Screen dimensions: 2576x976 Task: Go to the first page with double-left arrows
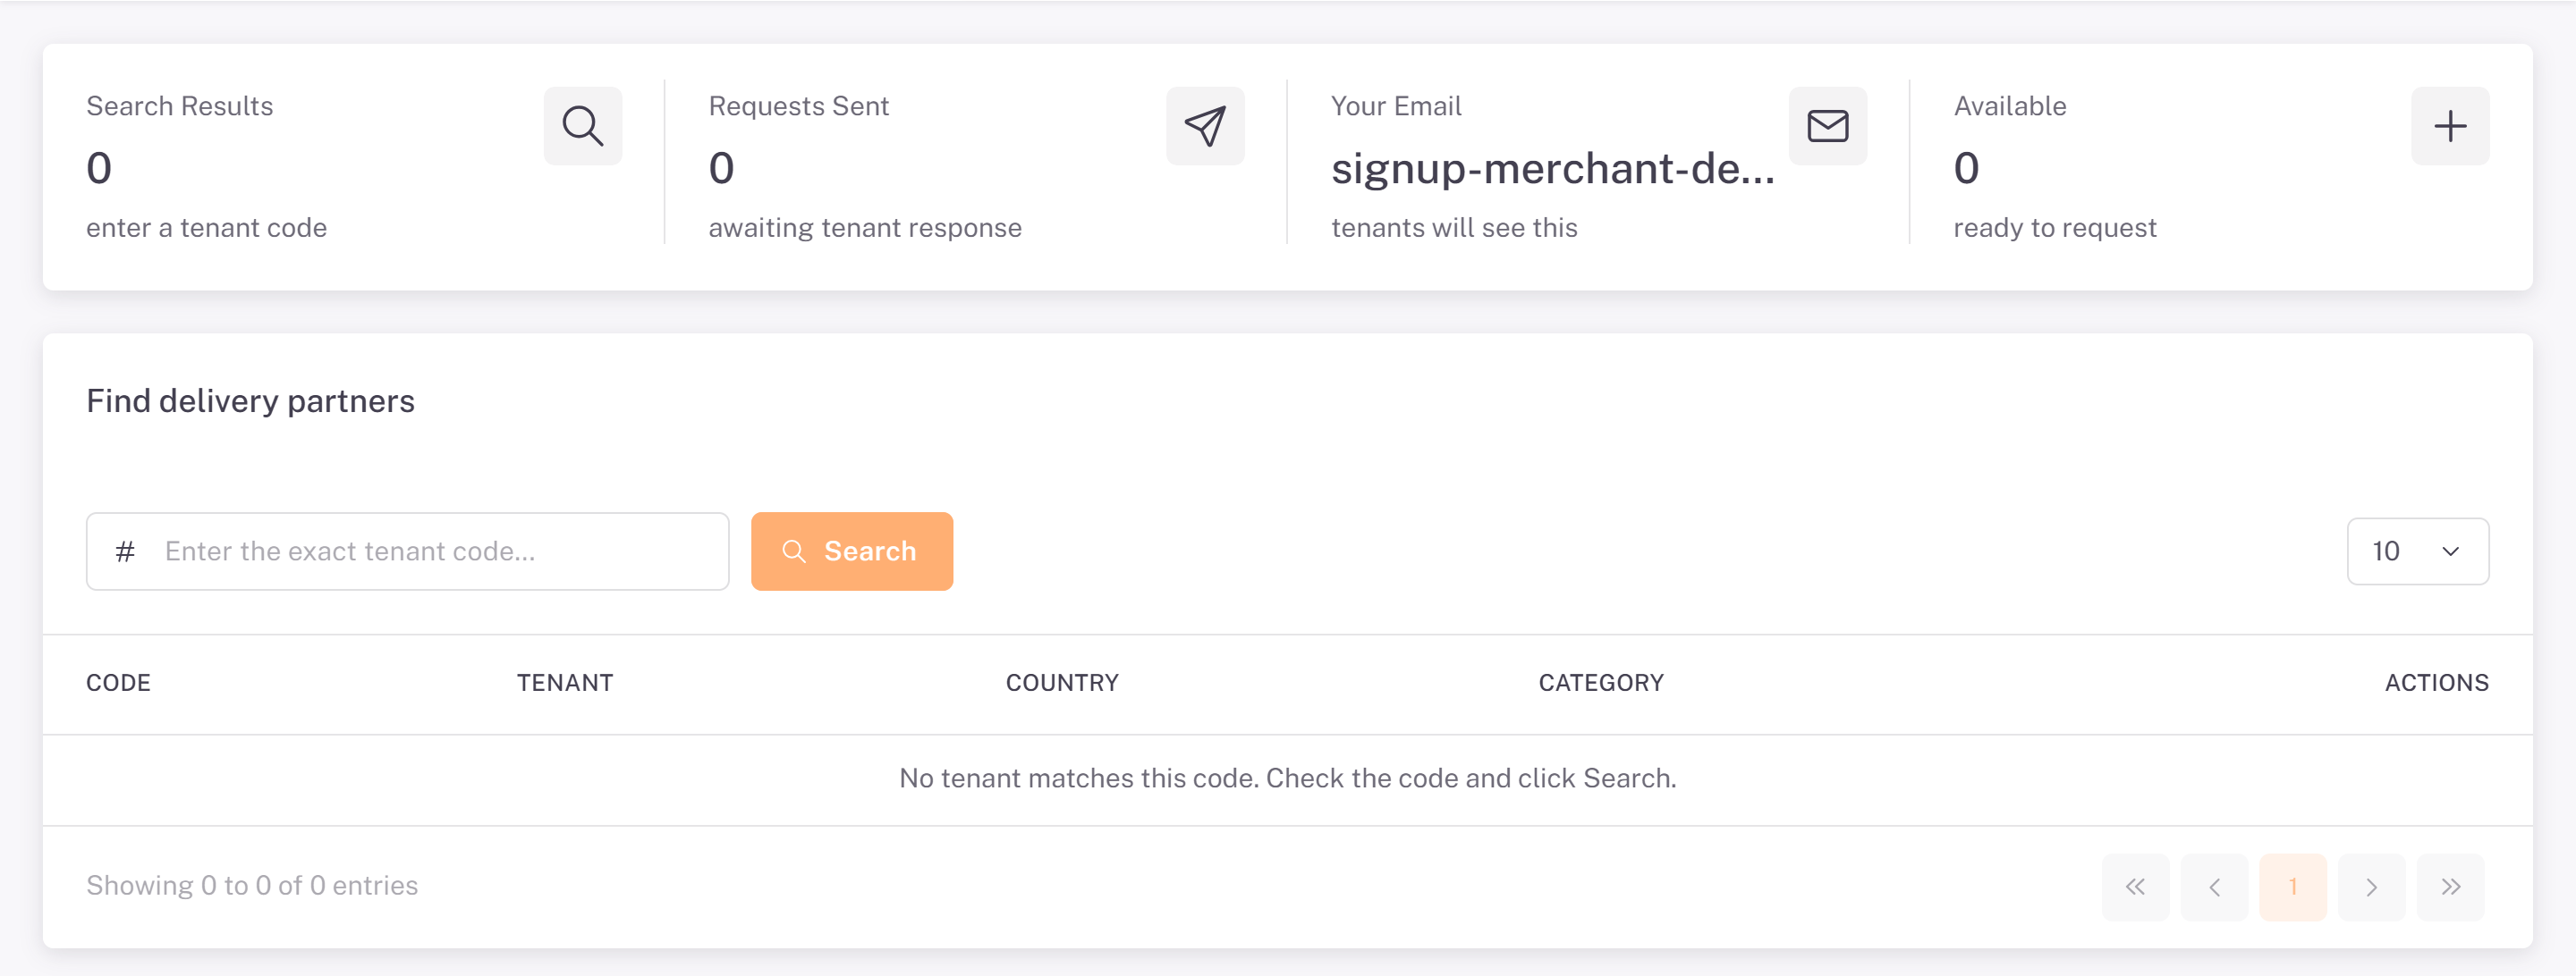2135,888
